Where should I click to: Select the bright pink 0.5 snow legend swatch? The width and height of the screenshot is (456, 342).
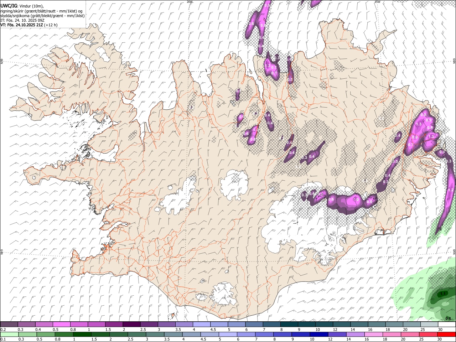coord(61,325)
